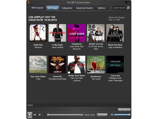The height and width of the screenshot is (119, 158).
Task: Skip to the previous track
Action: [35, 115]
